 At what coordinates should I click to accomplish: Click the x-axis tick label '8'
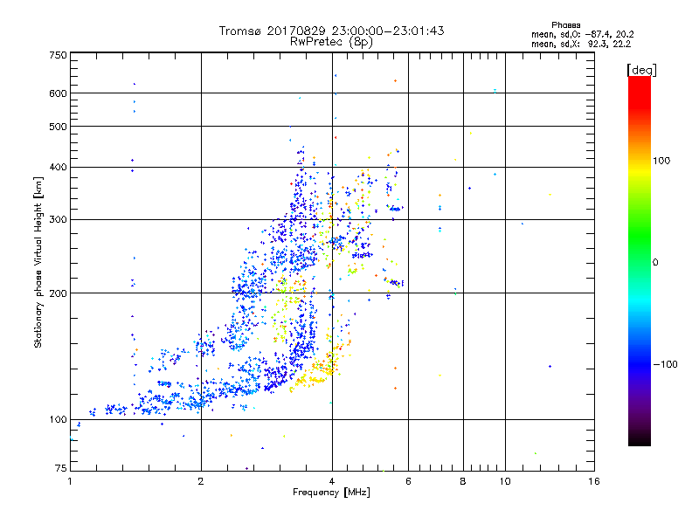tap(463, 481)
